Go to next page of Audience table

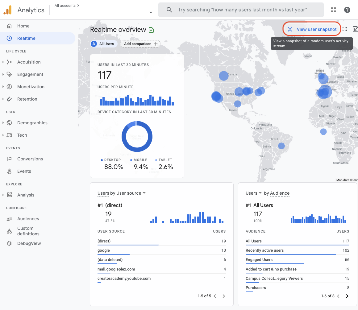click(x=347, y=296)
